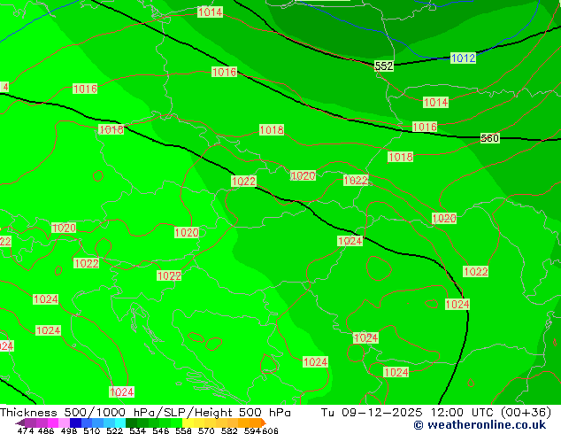Image resolution: width=561 pixels, height=434 pixels.
Task: Click the 1020 label between the two central 1022 labels
Action: click(x=303, y=175)
